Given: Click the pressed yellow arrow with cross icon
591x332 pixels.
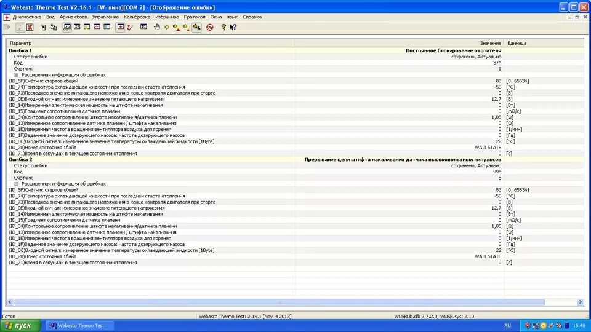Looking at the screenshot, I should pos(197,27).
